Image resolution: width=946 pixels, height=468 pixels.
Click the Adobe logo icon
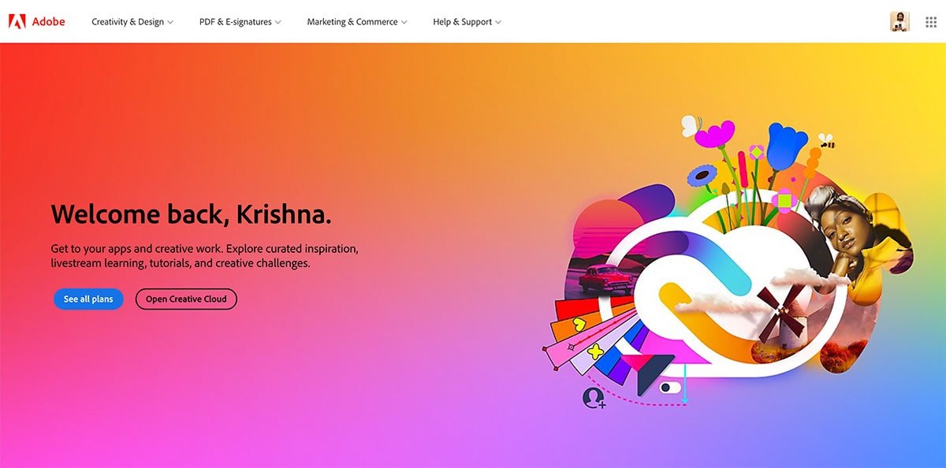[x=17, y=21]
